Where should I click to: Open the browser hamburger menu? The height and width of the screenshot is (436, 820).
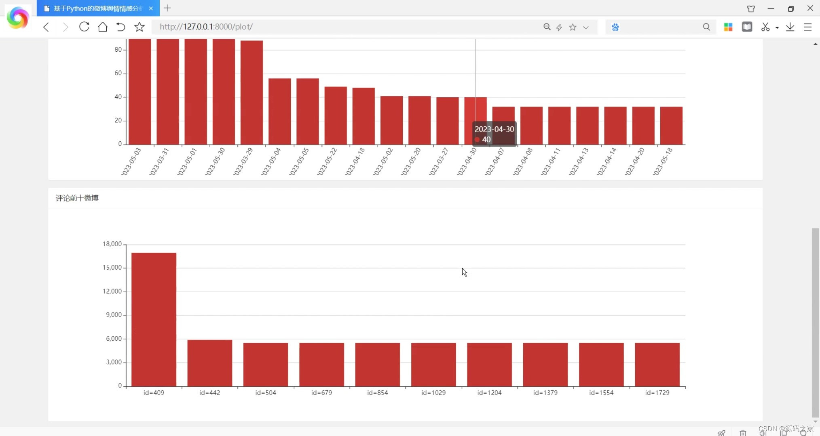[808, 27]
